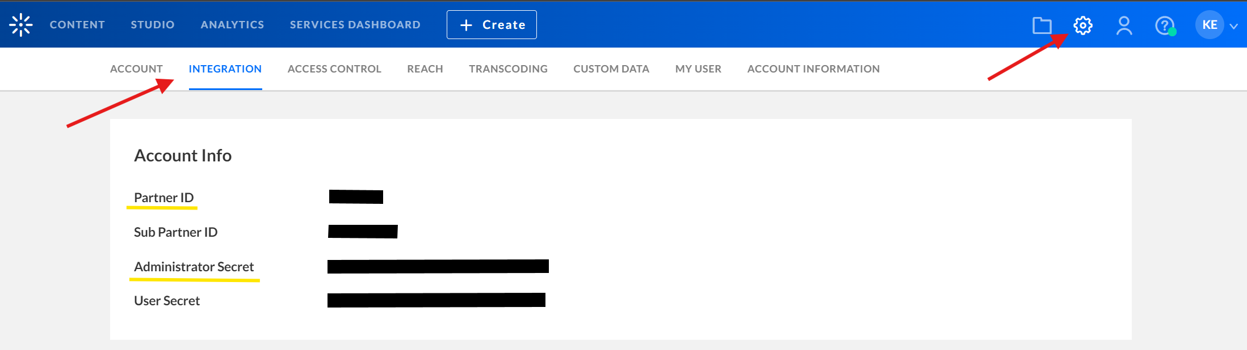Open the folder icon in header

click(1042, 25)
